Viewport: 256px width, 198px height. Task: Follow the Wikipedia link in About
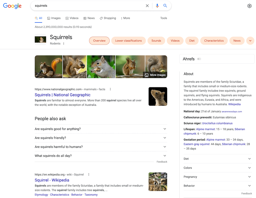click(234, 104)
